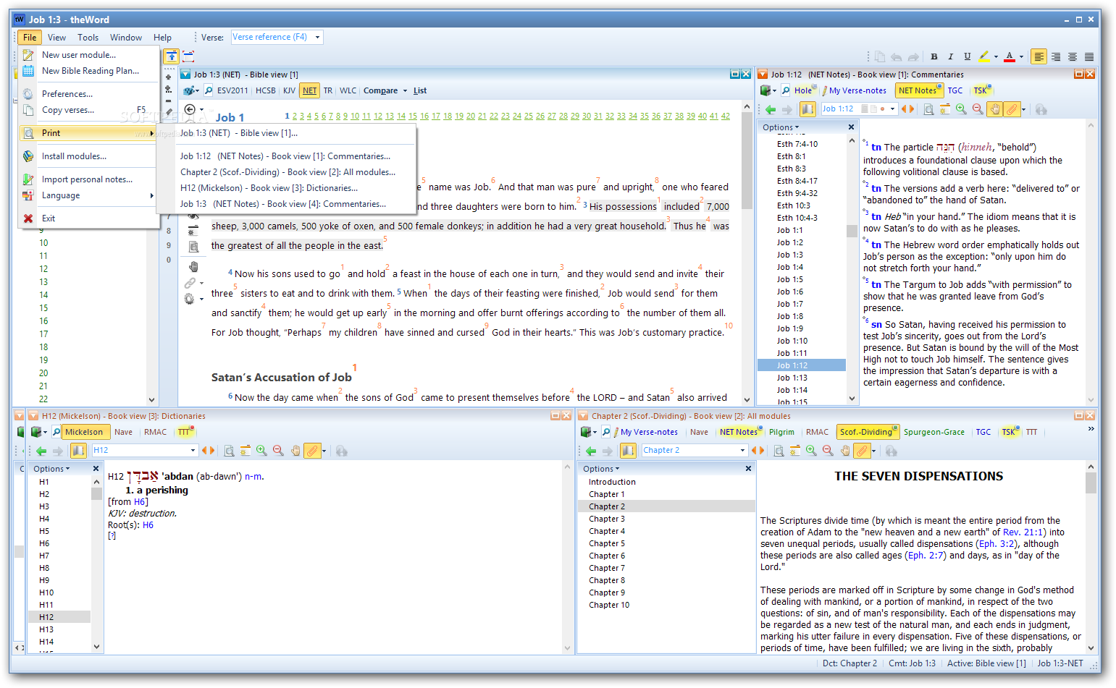Open the View menu

pos(56,38)
